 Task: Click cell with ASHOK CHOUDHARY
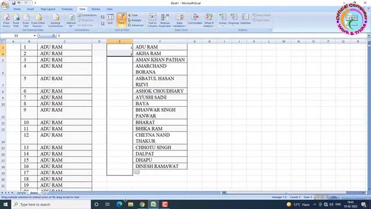(160, 91)
